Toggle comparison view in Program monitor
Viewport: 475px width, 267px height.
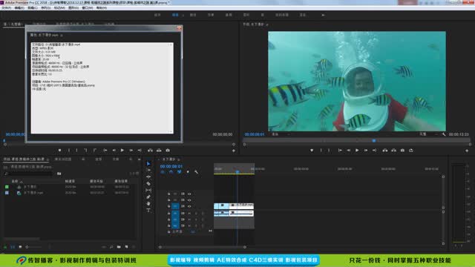click(x=411, y=150)
